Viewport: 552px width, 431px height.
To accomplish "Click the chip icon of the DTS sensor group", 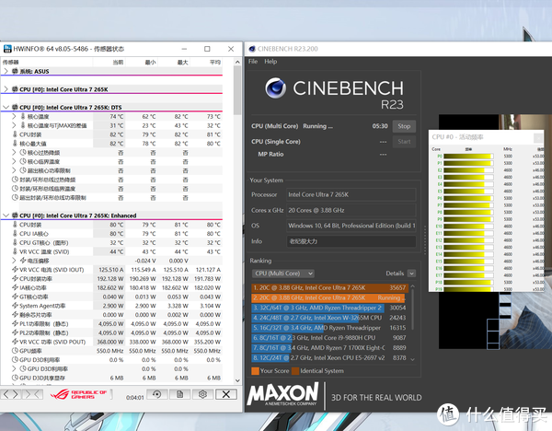I will 15,107.
